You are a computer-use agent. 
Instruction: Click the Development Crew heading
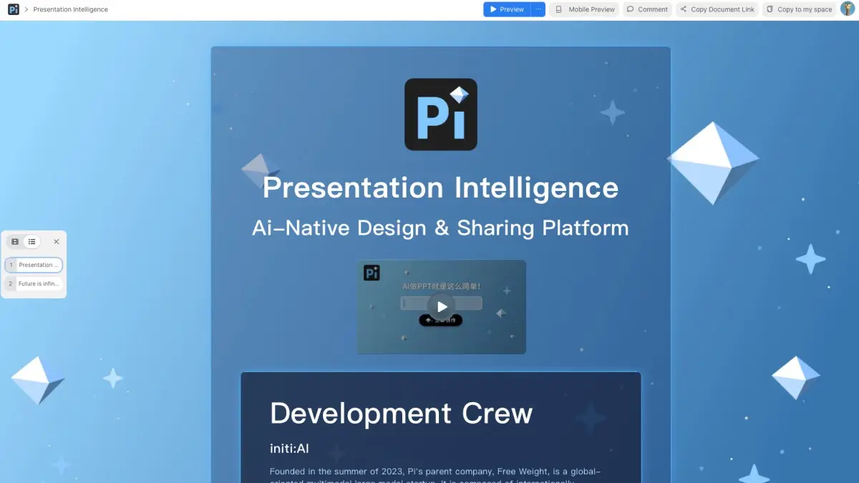402,414
